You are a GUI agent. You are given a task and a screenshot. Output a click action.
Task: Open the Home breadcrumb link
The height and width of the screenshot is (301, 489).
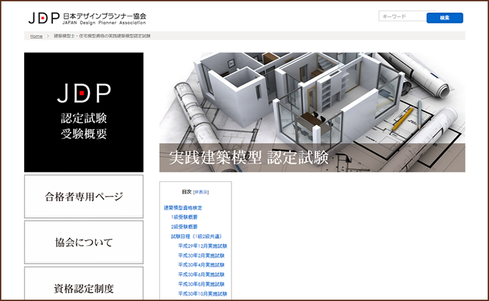36,36
